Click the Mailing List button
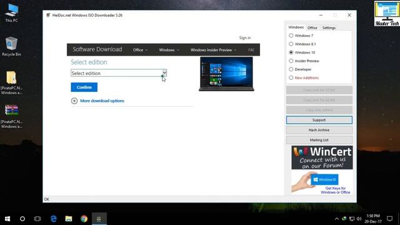Image resolution: width=400 pixels, height=225 pixels. (x=319, y=140)
